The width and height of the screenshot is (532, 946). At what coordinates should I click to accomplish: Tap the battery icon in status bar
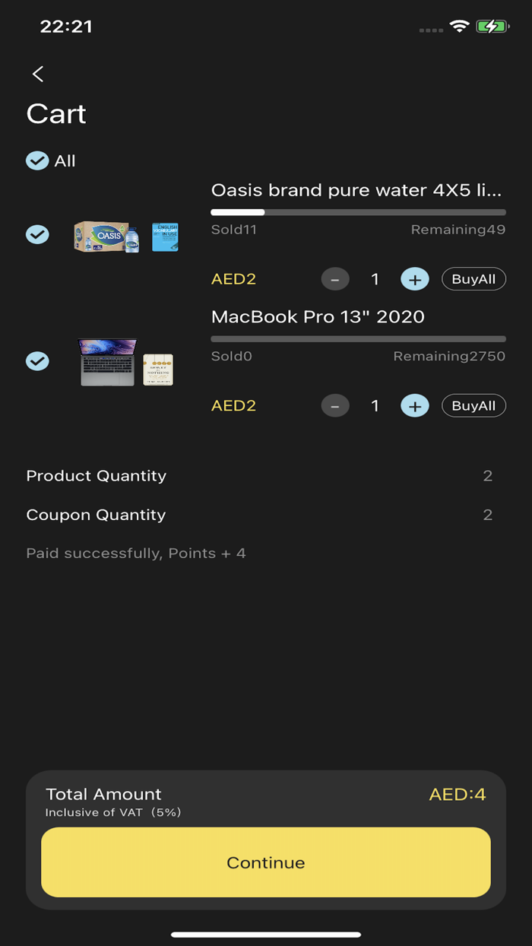point(491,27)
